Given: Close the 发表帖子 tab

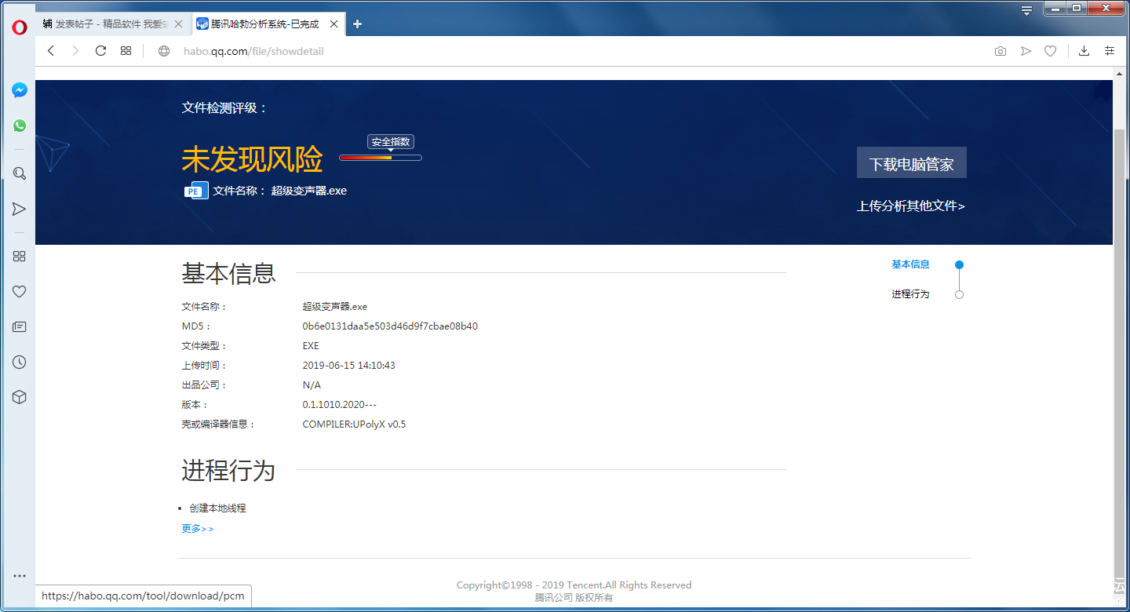Looking at the screenshot, I should click(x=178, y=24).
